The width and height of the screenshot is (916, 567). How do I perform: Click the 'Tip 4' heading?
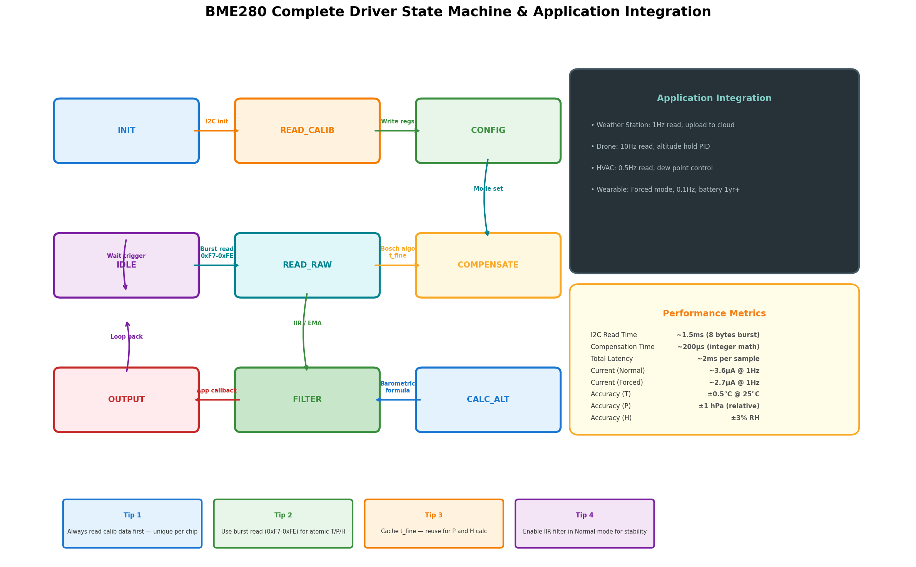584,515
